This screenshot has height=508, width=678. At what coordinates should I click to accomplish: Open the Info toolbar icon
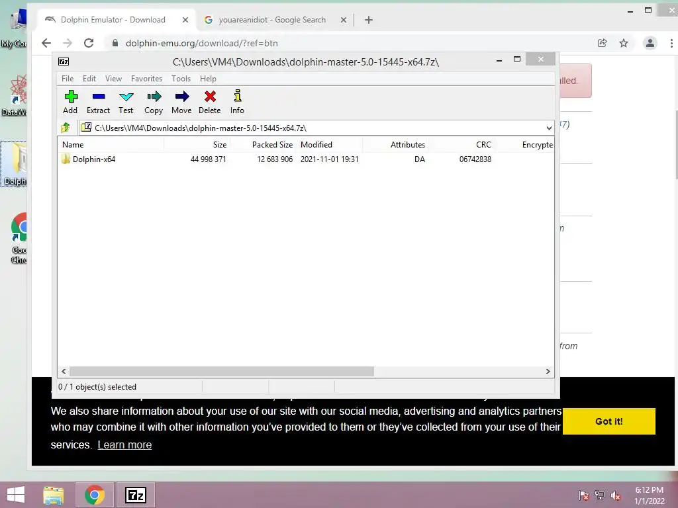click(237, 102)
